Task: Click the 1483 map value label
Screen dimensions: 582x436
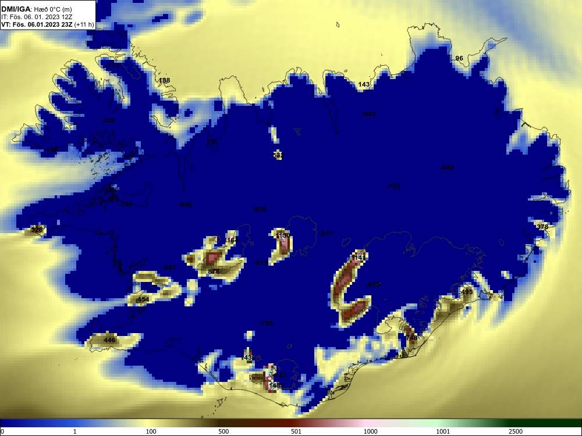Action: click(276, 385)
